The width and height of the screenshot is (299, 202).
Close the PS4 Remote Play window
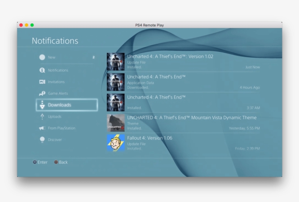[x=21, y=25]
